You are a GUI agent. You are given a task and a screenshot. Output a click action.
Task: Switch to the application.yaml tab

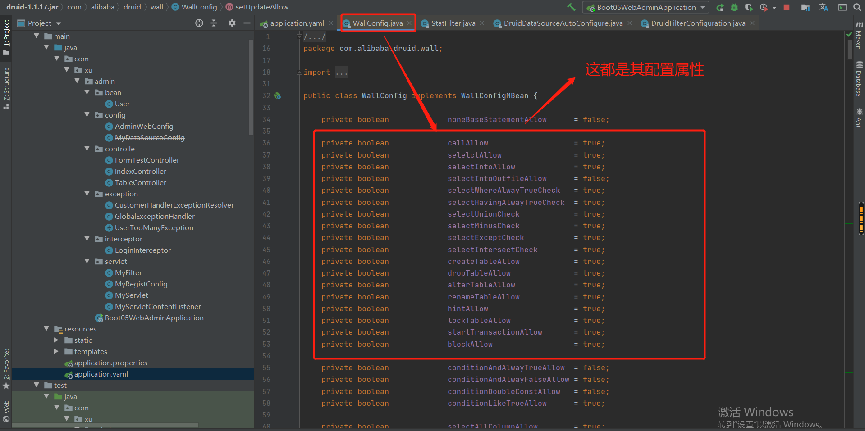[x=297, y=23]
